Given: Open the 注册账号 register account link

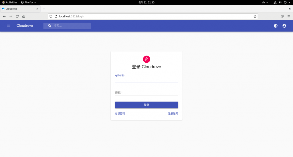Looking at the screenshot, I should [173, 114].
